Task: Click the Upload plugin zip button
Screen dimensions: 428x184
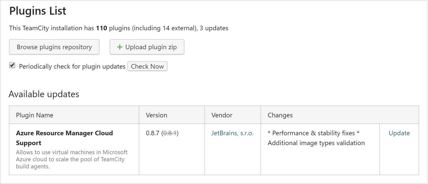Action: 147,47
